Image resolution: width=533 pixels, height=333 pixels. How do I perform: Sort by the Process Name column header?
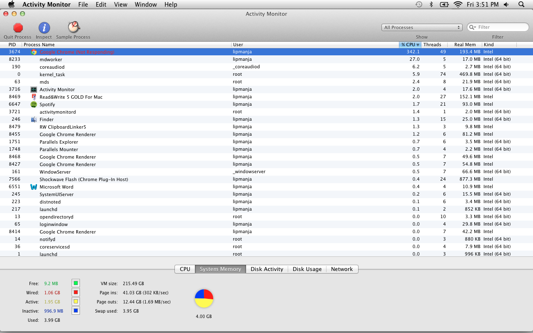click(x=127, y=45)
